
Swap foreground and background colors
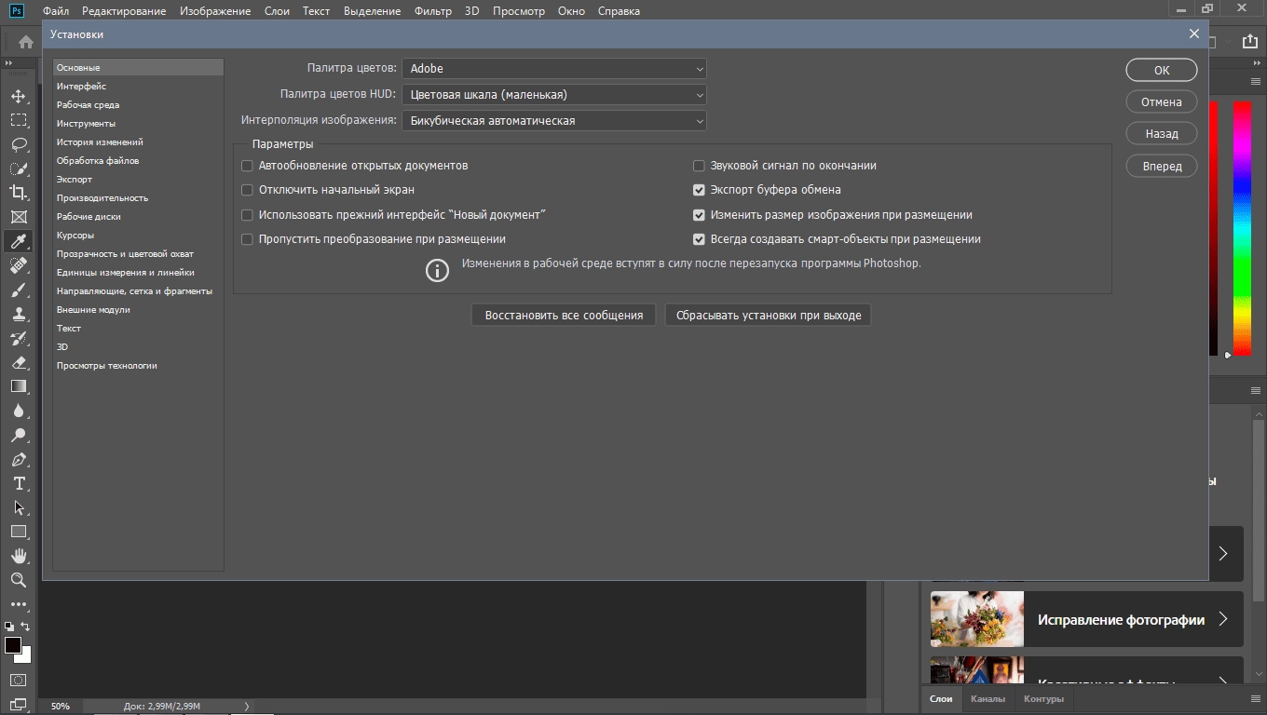pos(25,627)
